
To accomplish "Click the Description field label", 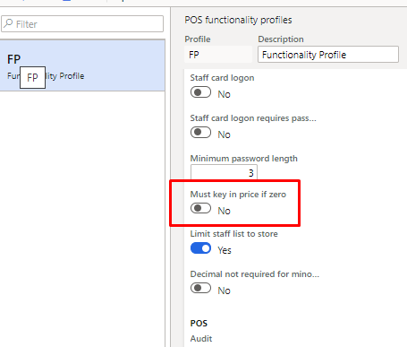I will (x=281, y=39).
